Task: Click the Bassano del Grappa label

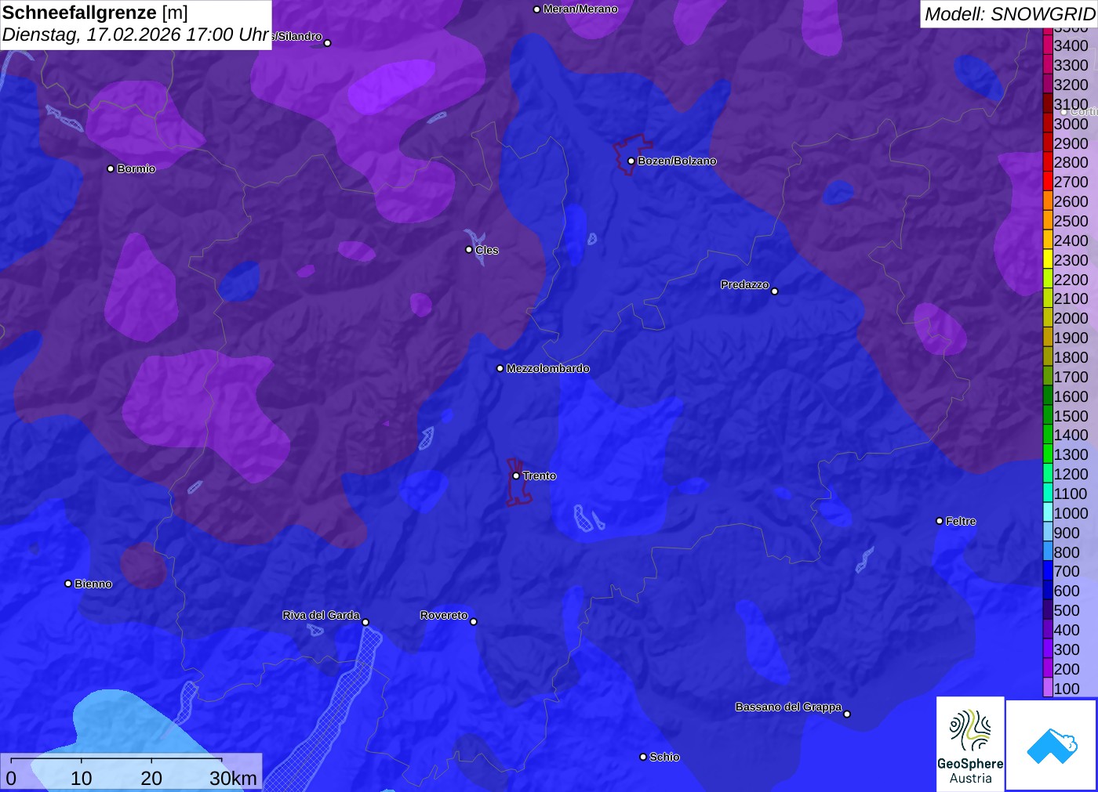Action: click(788, 707)
